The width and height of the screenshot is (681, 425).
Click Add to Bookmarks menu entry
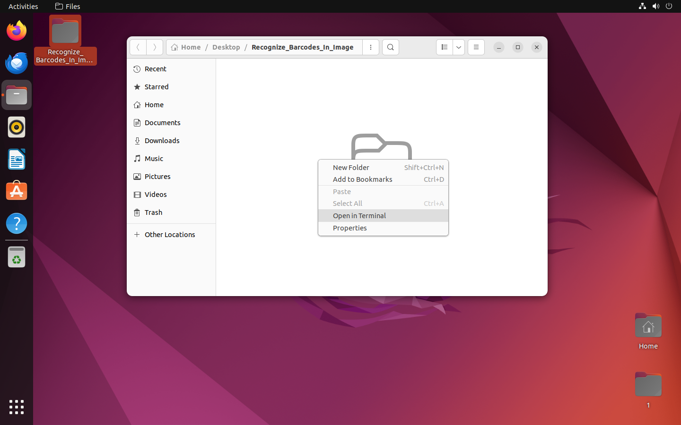click(x=362, y=179)
